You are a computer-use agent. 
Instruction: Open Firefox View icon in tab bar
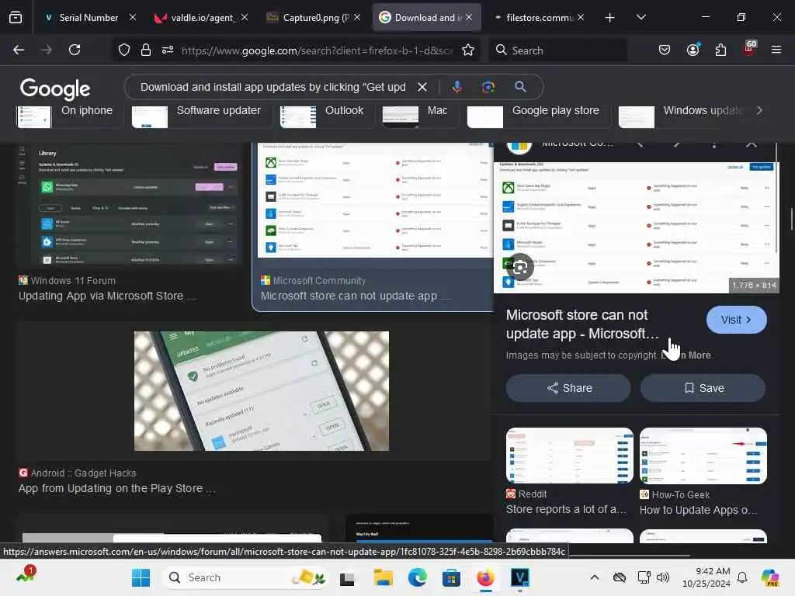[16, 18]
